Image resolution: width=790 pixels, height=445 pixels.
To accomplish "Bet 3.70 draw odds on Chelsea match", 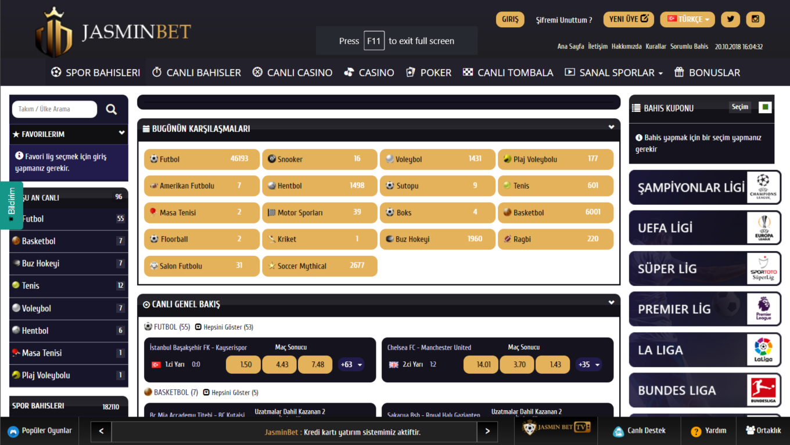I will (517, 365).
